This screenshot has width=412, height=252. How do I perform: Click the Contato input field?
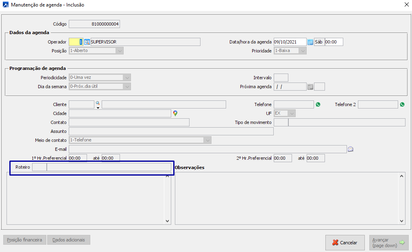pos(129,122)
